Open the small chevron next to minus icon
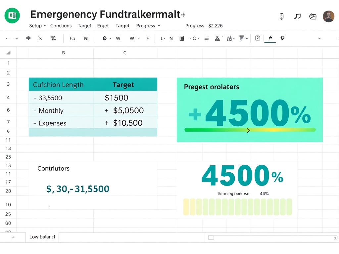 (x=17, y=38)
